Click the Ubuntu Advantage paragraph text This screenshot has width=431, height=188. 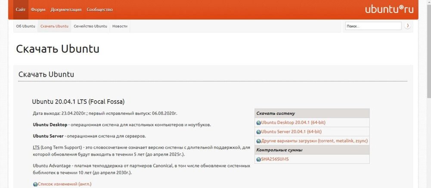click(142, 170)
